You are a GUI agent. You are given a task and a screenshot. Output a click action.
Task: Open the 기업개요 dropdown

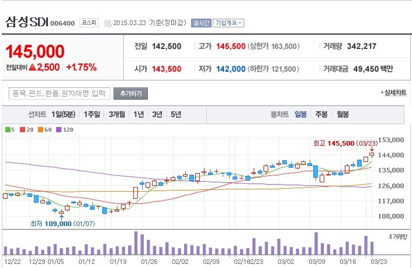coord(228,23)
